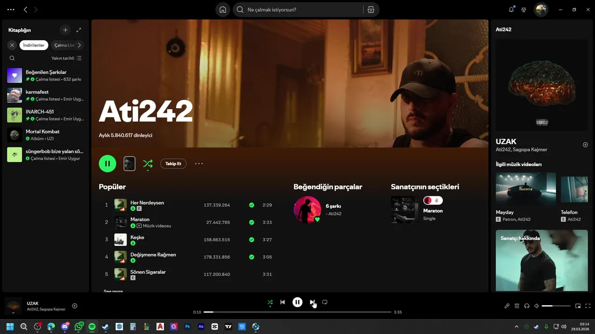Pause the artist with the big green button
This screenshot has height=334, width=595.
pos(107,163)
